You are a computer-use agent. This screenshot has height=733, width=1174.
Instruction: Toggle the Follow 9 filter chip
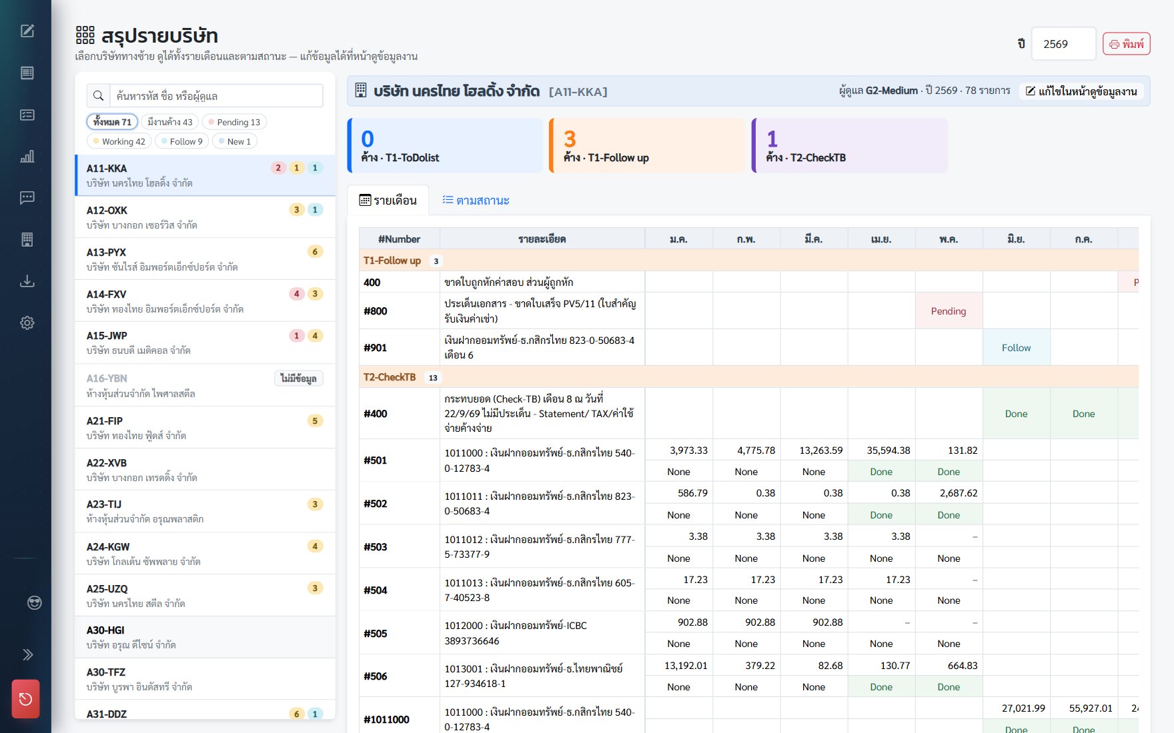[181, 141]
